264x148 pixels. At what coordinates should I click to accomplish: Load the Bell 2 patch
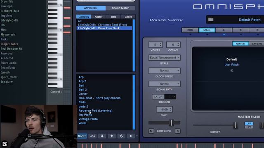[x=82, y=90]
